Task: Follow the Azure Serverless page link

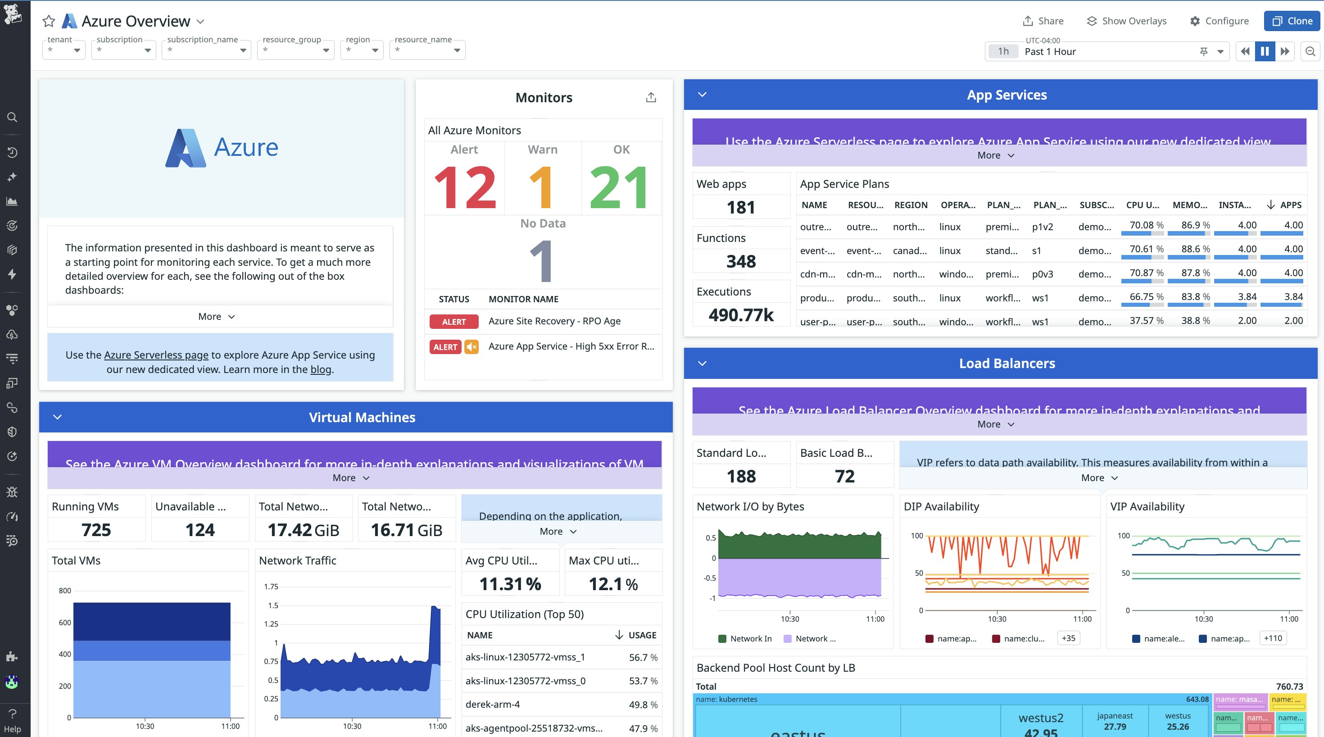Action: [156, 355]
